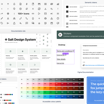This screenshot has height=104, width=104.
Task: Click the scissors icon on Stickers banner
Action: point(60,35)
